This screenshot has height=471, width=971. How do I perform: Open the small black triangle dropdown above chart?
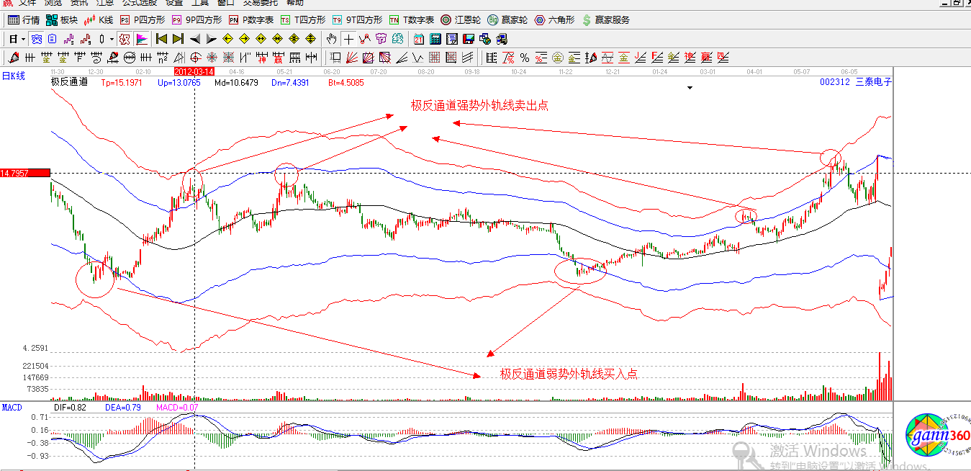[690, 88]
